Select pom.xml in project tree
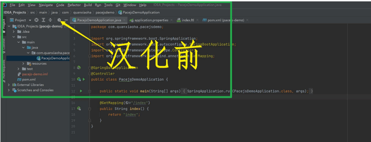Image resolution: width=371 pixels, height=142 pixels. (x=27, y=80)
